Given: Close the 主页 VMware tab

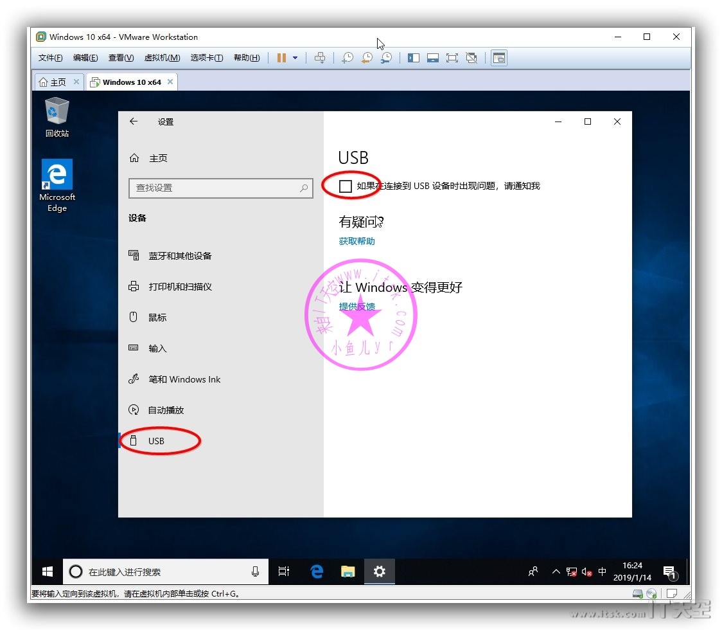Looking at the screenshot, I should coord(76,82).
